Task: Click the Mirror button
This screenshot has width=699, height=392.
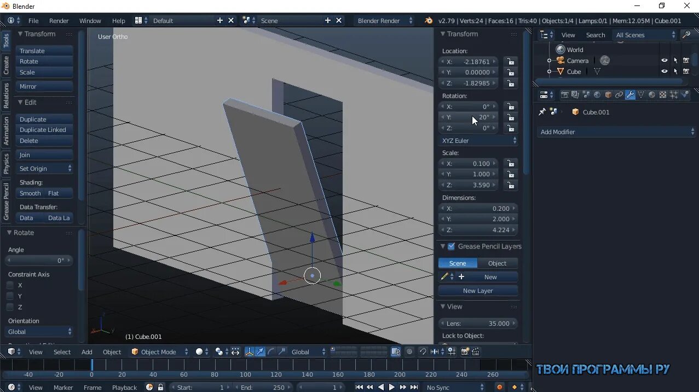Action: [x=44, y=87]
